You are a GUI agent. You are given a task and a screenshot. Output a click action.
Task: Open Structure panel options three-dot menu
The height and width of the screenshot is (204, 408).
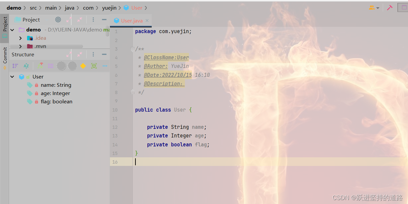93,54
